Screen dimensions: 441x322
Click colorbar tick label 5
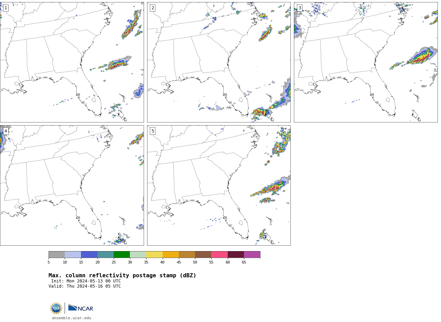click(49, 262)
